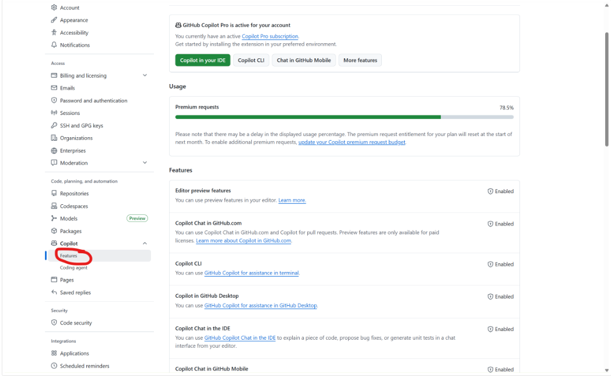Click the Enabled status for Copilot CLI

pyautogui.click(x=501, y=264)
